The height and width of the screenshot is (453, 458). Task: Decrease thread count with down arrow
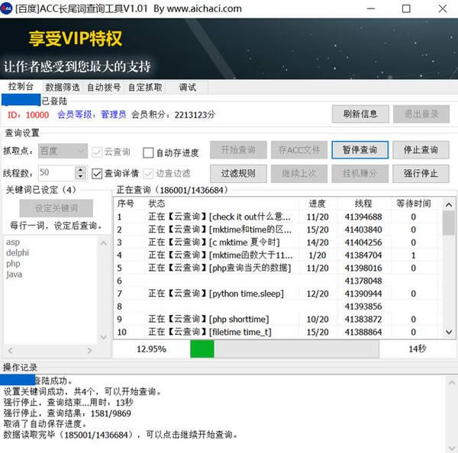[x=81, y=177]
